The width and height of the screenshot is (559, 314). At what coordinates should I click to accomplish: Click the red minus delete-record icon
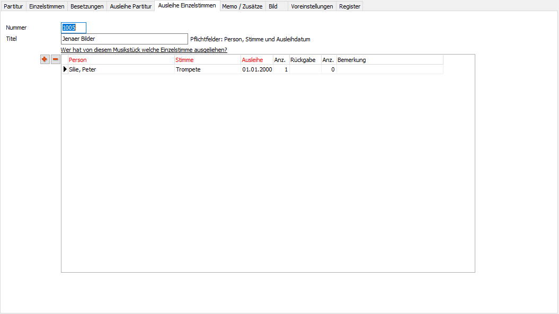click(55, 59)
